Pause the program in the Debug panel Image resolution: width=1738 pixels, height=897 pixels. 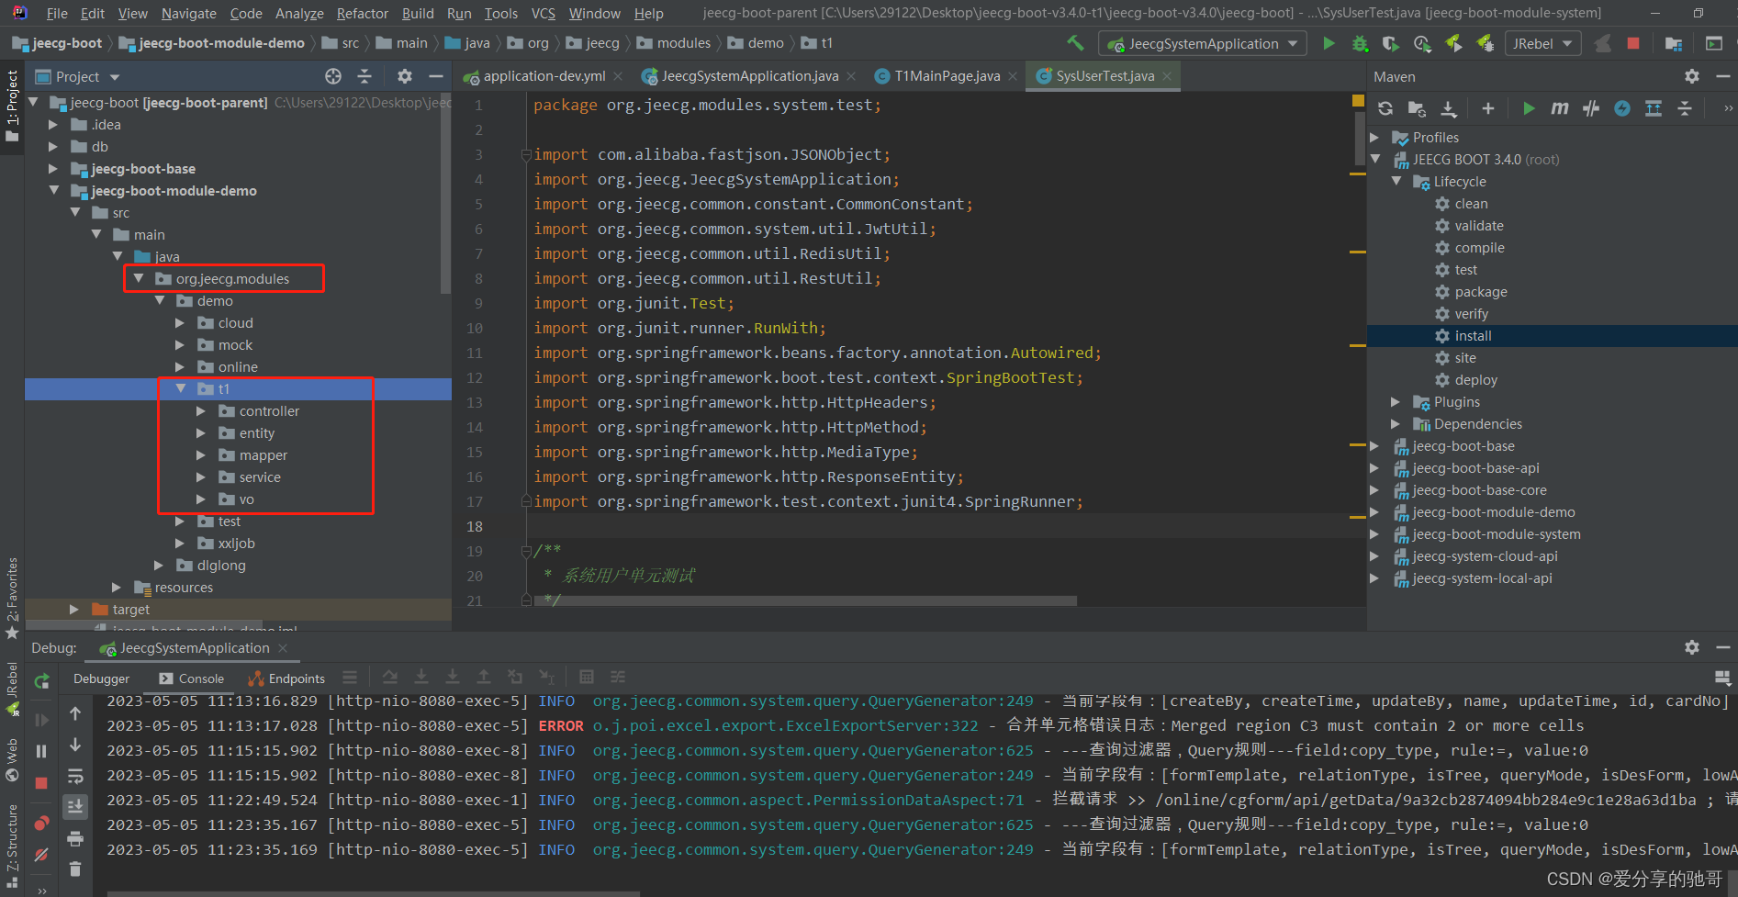click(41, 751)
